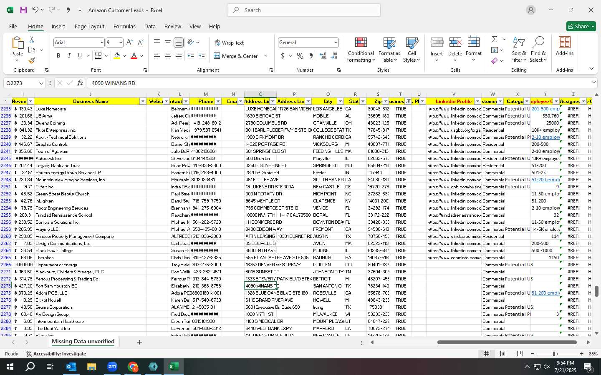Expand Merge & Center options arrow

pyautogui.click(x=266, y=56)
